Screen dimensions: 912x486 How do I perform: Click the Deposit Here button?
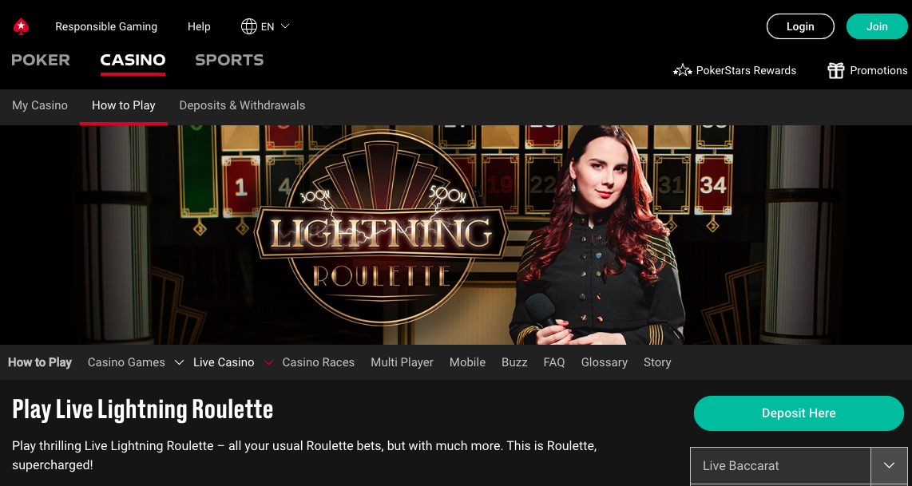799,413
